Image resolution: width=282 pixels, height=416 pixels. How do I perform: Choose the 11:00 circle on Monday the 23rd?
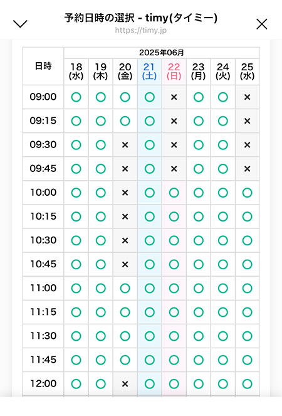(199, 288)
